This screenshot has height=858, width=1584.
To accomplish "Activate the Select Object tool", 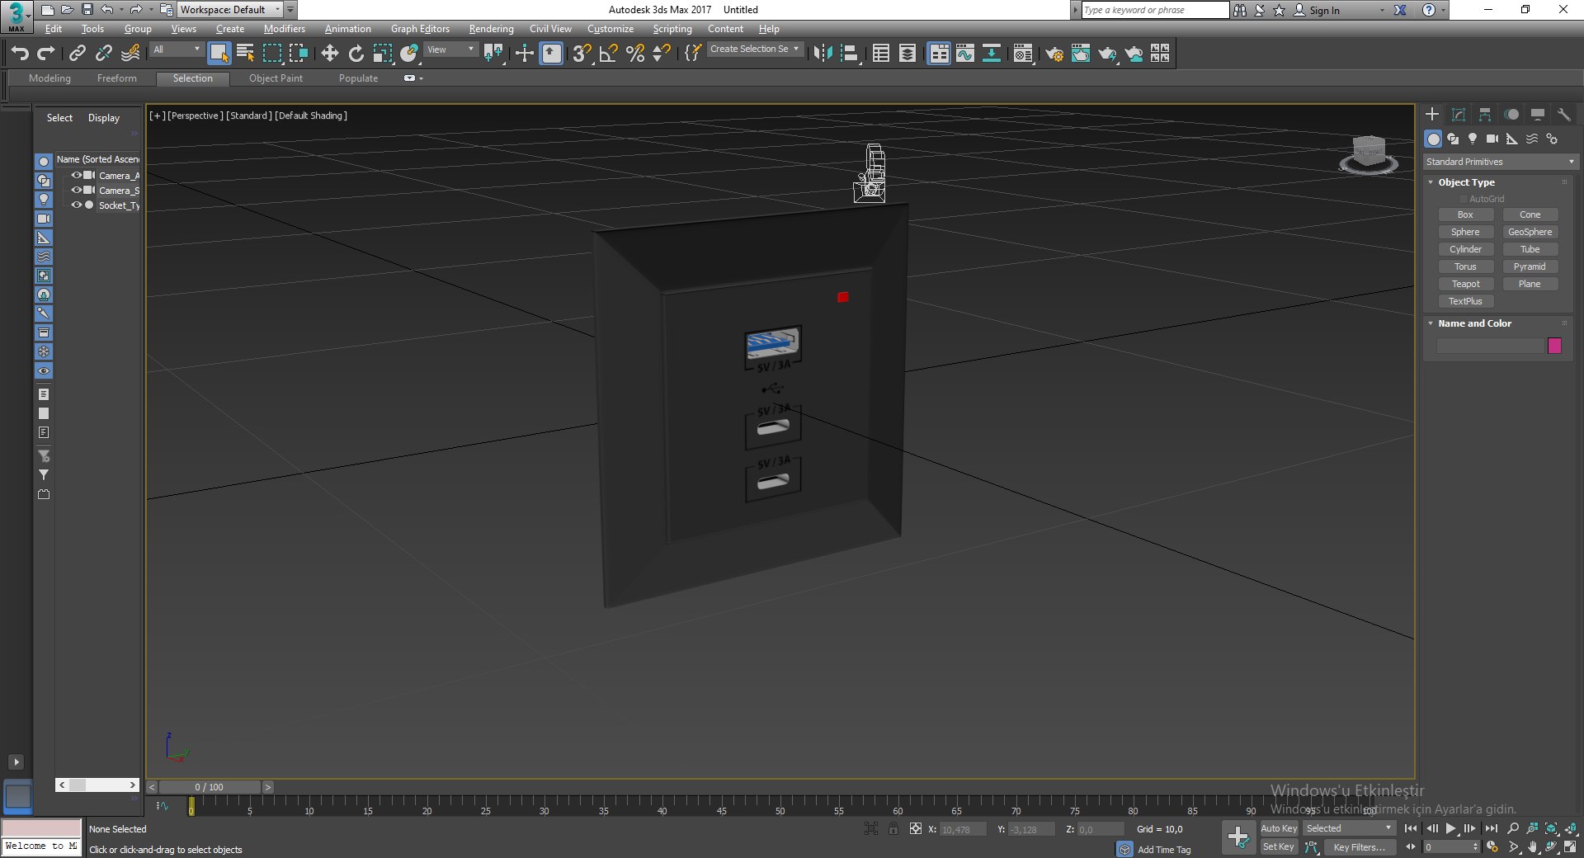I will [219, 54].
